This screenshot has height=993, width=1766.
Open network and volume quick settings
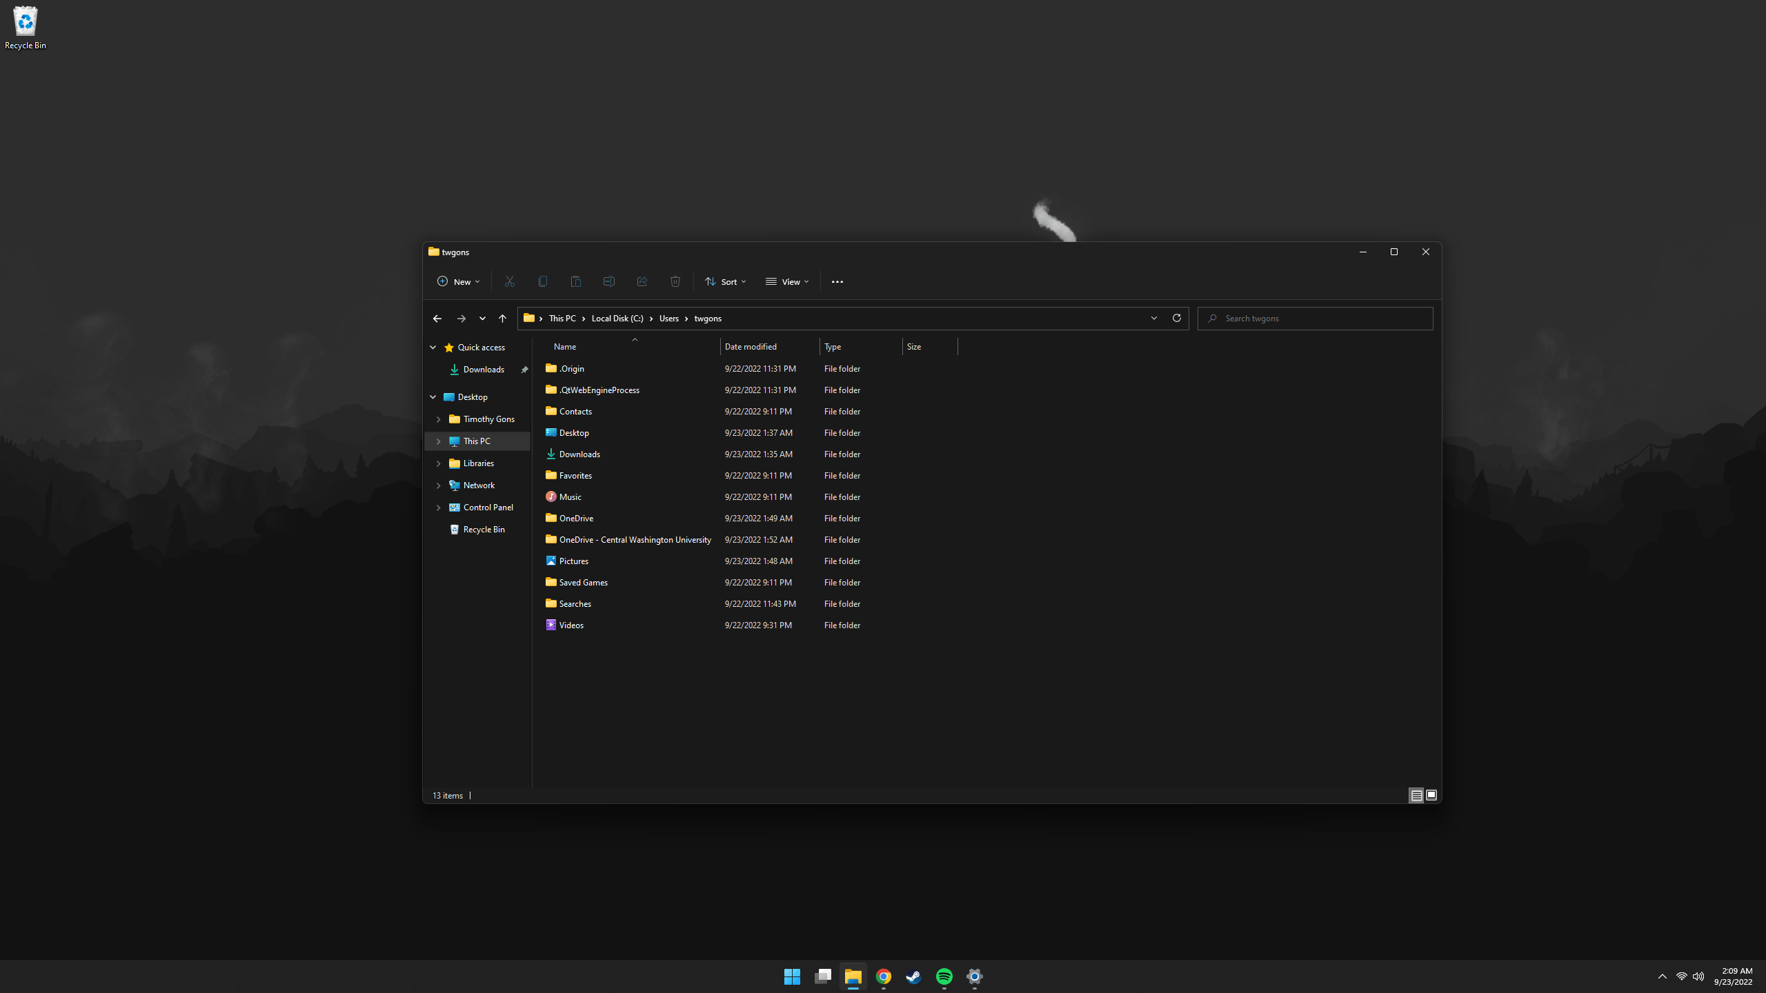[1690, 976]
